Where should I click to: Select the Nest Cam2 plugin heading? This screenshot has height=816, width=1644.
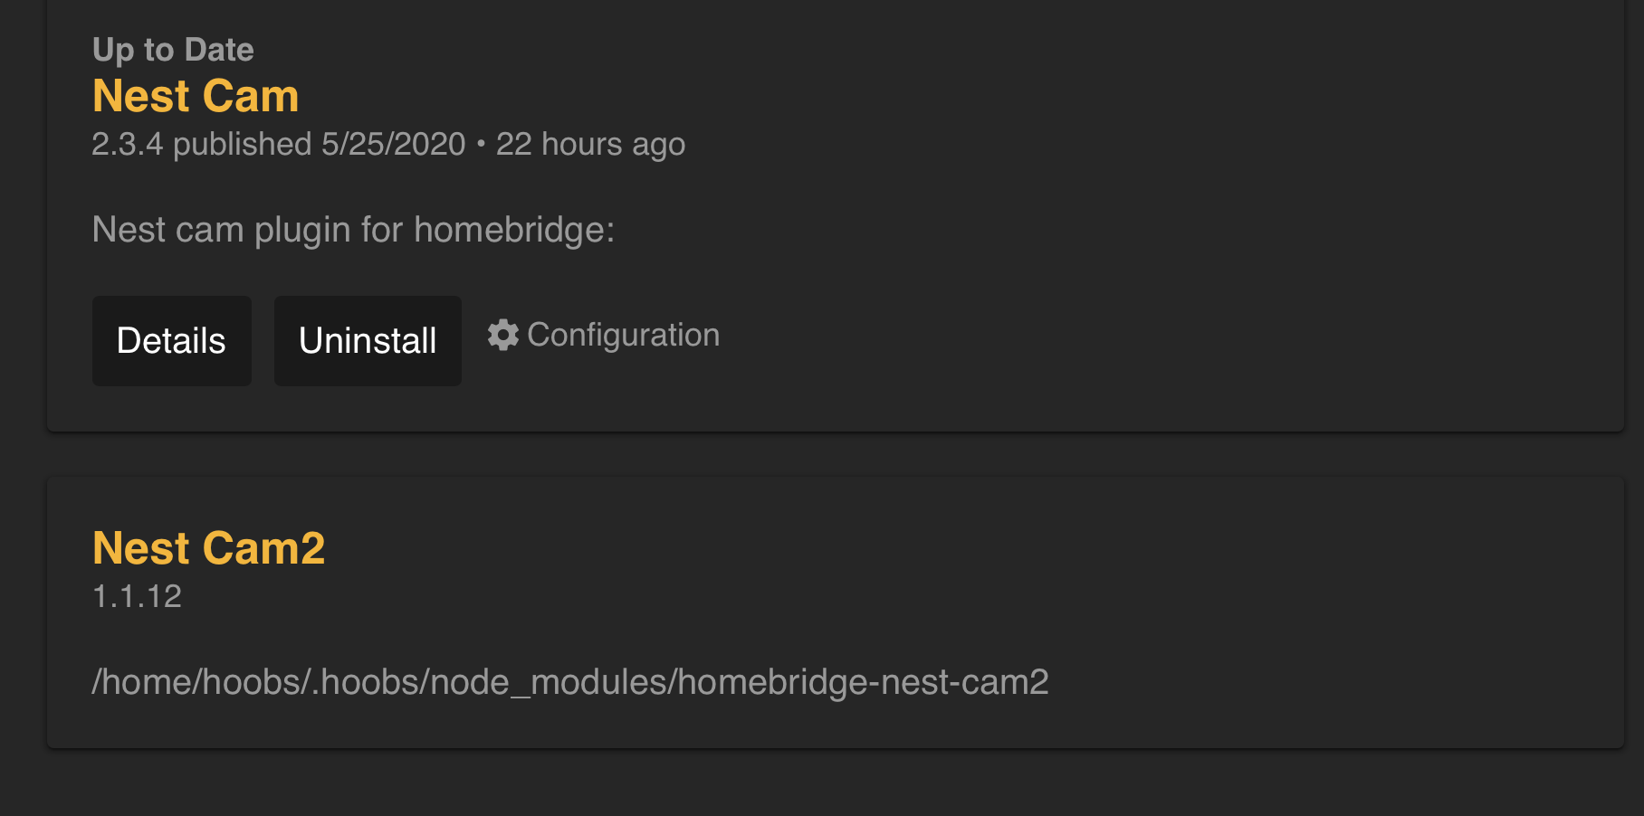point(210,547)
